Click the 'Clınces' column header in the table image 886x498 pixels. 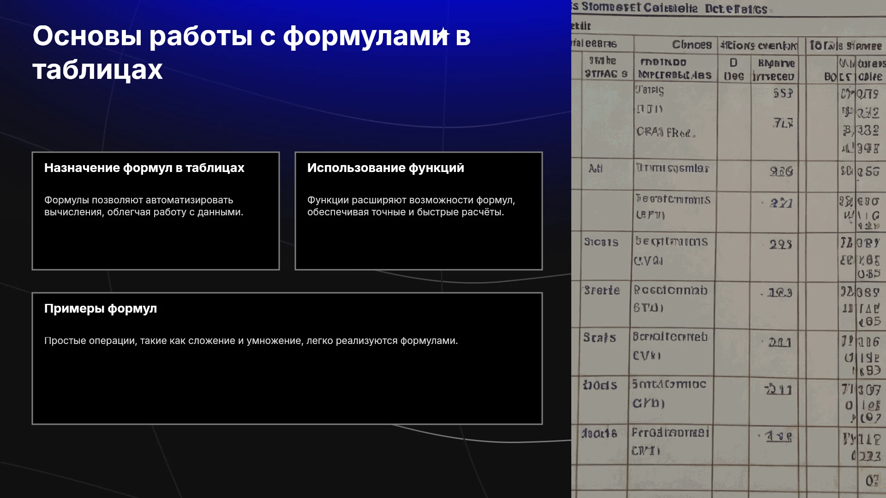pyautogui.click(x=692, y=45)
